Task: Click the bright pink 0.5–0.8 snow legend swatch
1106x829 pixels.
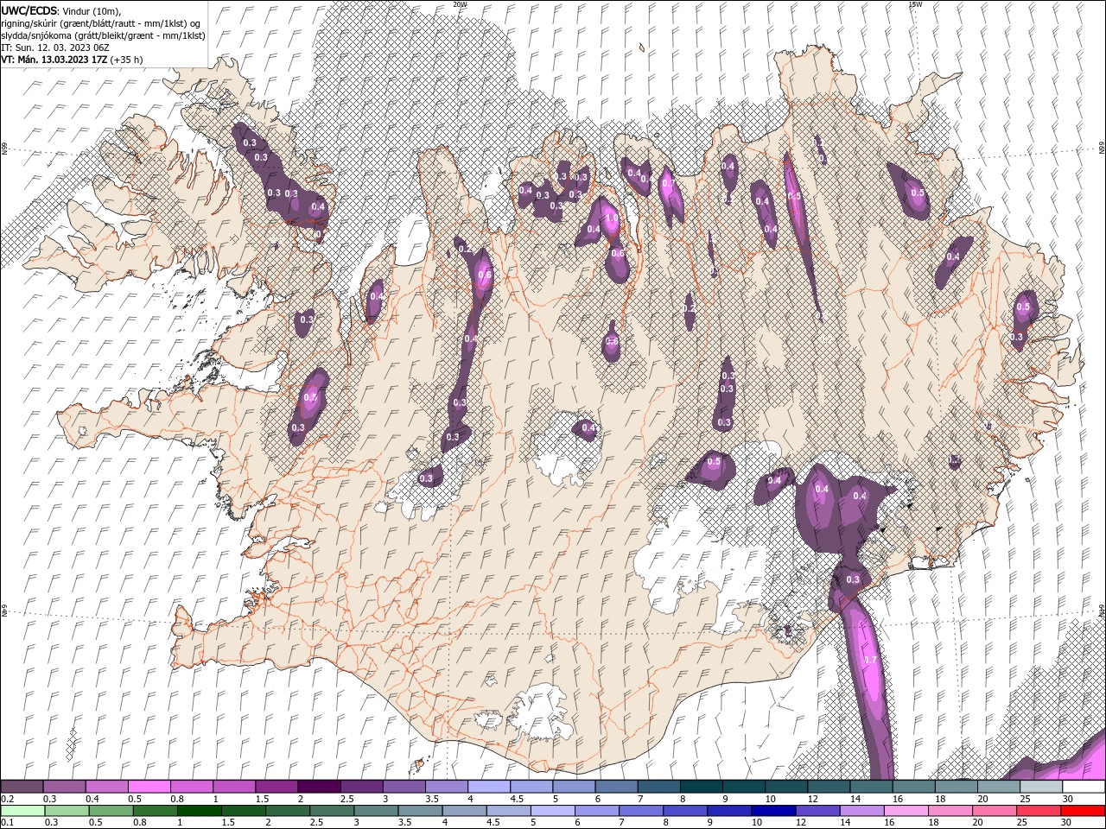Action: 149,787
